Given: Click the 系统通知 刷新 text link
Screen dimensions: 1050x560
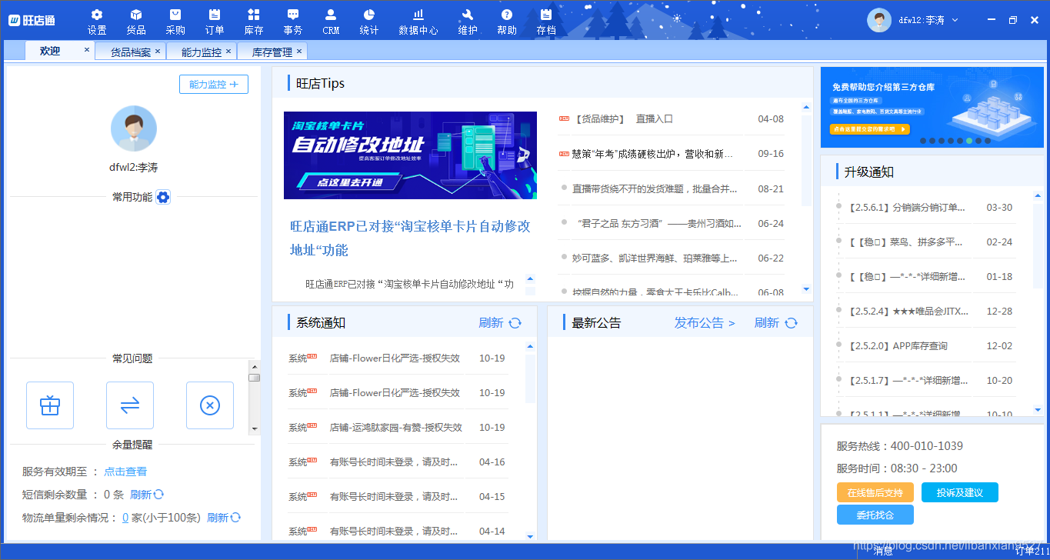Looking at the screenshot, I should [491, 323].
